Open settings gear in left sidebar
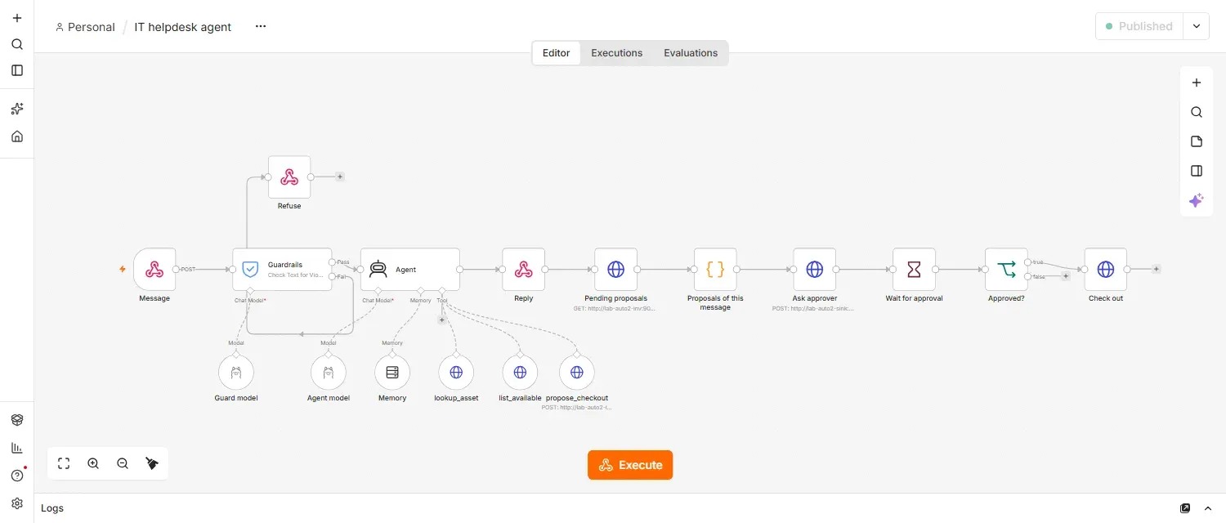Image resolution: width=1226 pixels, height=523 pixels. [17, 503]
